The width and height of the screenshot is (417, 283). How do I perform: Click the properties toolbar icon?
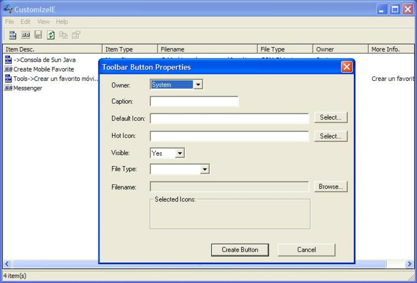[76, 35]
